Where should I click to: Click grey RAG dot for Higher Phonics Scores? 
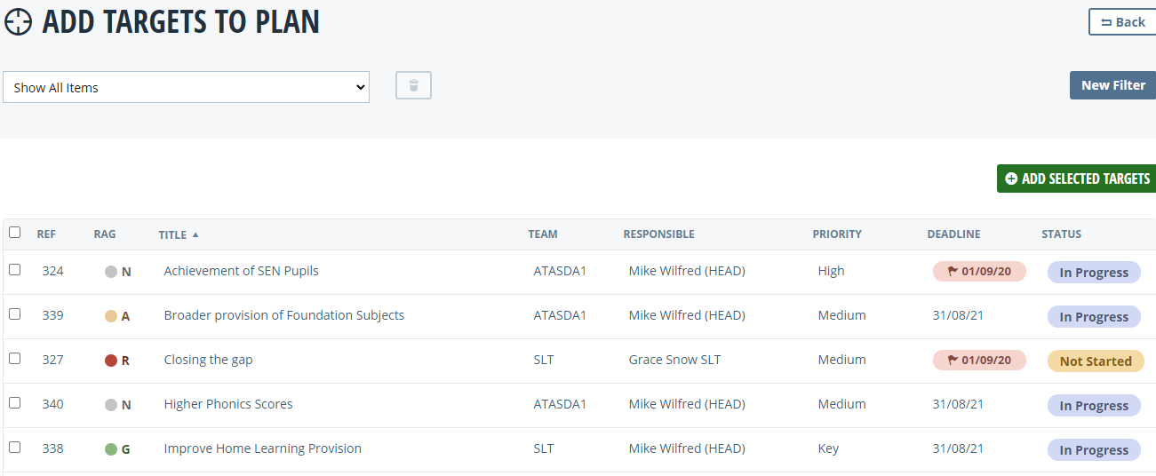pos(111,405)
